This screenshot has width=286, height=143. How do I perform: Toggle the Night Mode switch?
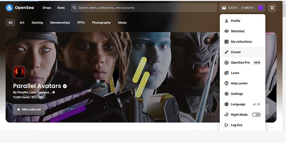click(256, 114)
